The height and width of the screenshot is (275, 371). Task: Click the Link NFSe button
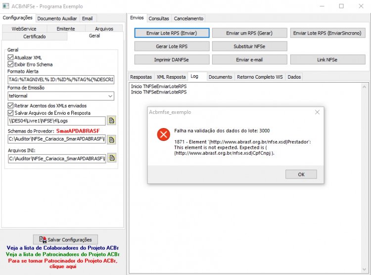coord(327,60)
